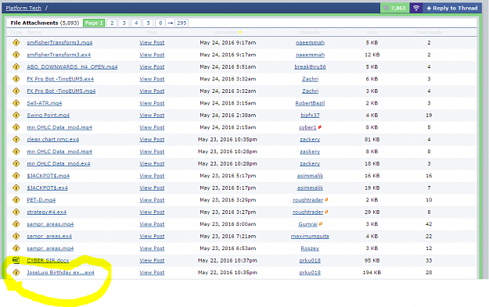Image resolution: width=489 pixels, height=307 pixels.
Task: Click file icon beside FX Pro Bot -TinoEUM5.mq4
Action: tap(16, 91)
